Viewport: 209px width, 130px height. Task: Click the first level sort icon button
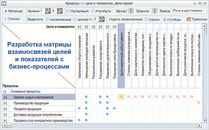tap(48, 11)
